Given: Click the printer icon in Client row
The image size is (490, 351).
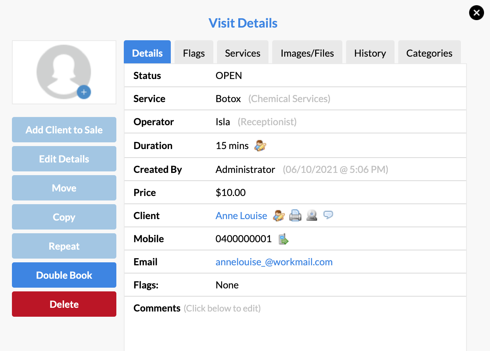Looking at the screenshot, I should pos(295,215).
